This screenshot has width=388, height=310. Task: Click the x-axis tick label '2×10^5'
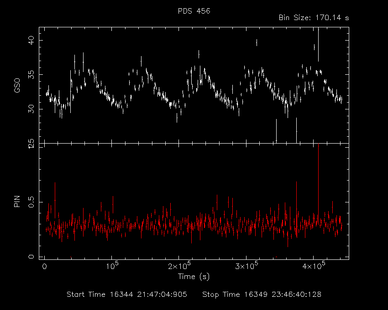(x=179, y=266)
